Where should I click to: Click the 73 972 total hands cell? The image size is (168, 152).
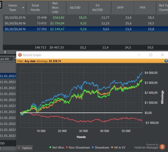pos(42,23)
